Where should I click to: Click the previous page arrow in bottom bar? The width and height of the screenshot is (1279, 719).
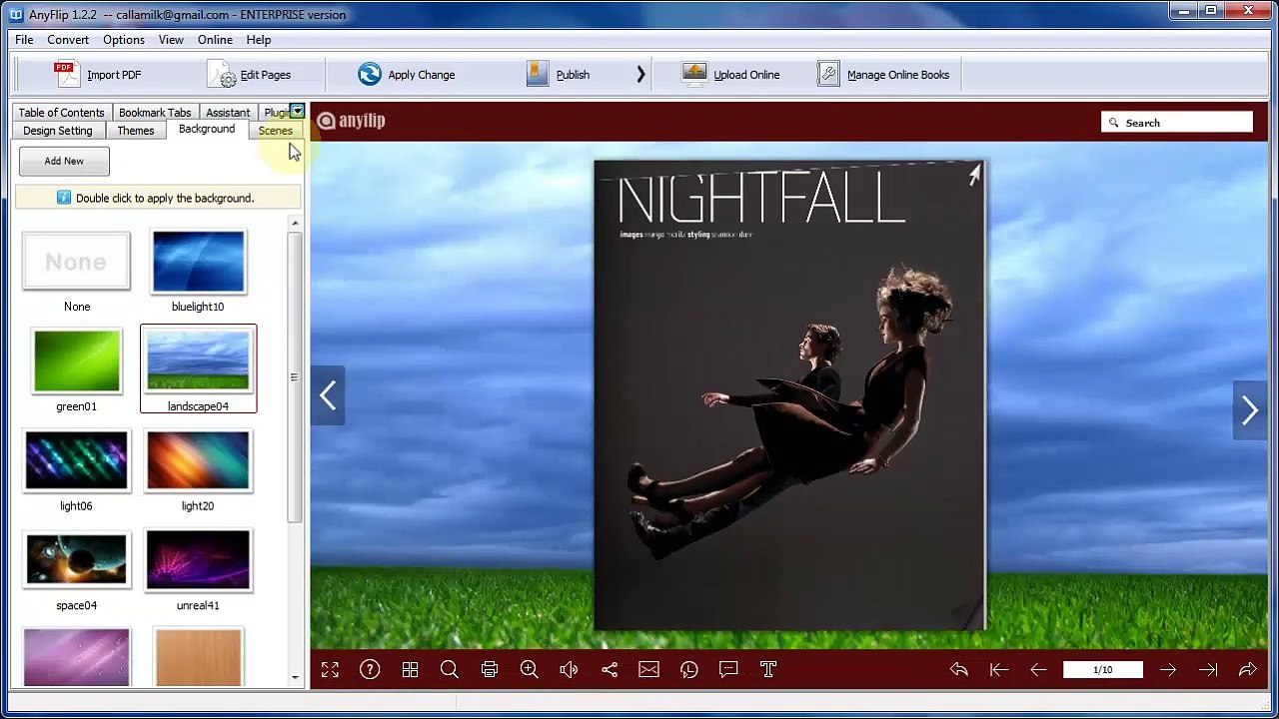(x=1038, y=670)
